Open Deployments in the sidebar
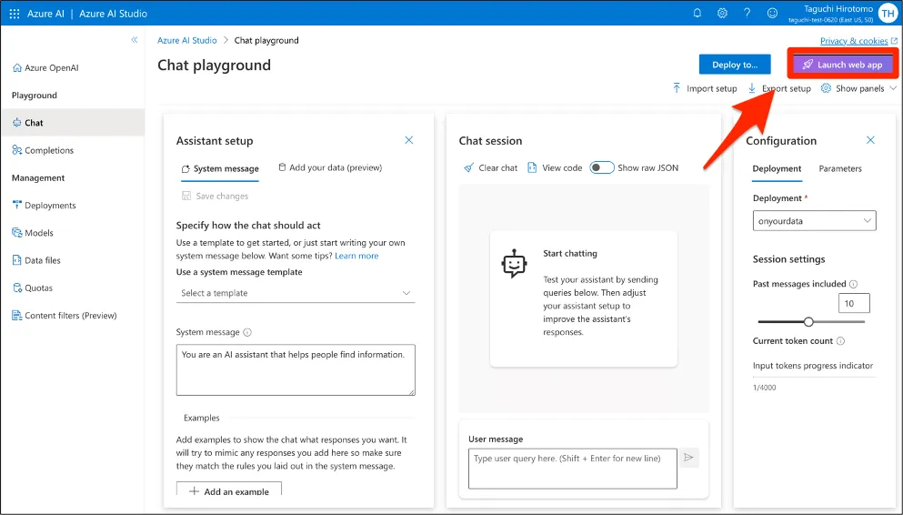Viewport: 903px width, 515px height. coord(50,206)
